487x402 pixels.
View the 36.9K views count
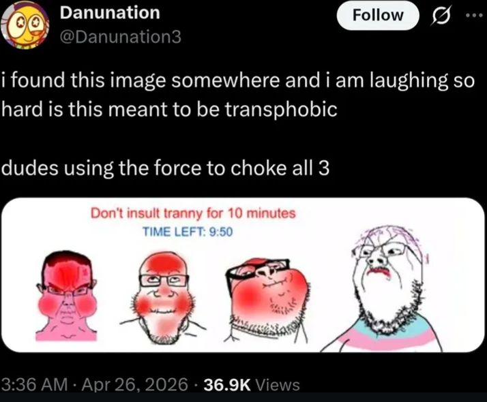tap(227, 385)
